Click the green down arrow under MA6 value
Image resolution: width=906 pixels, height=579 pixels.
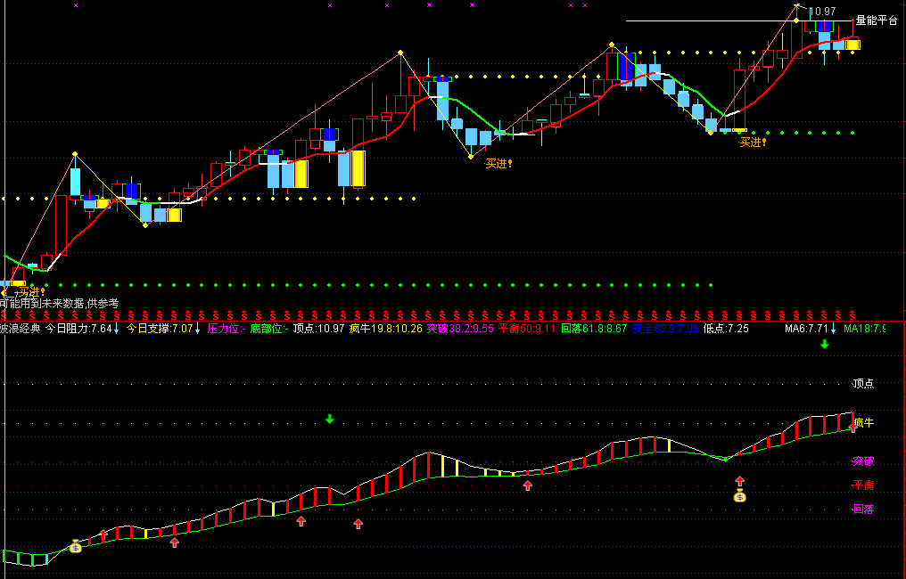(825, 345)
